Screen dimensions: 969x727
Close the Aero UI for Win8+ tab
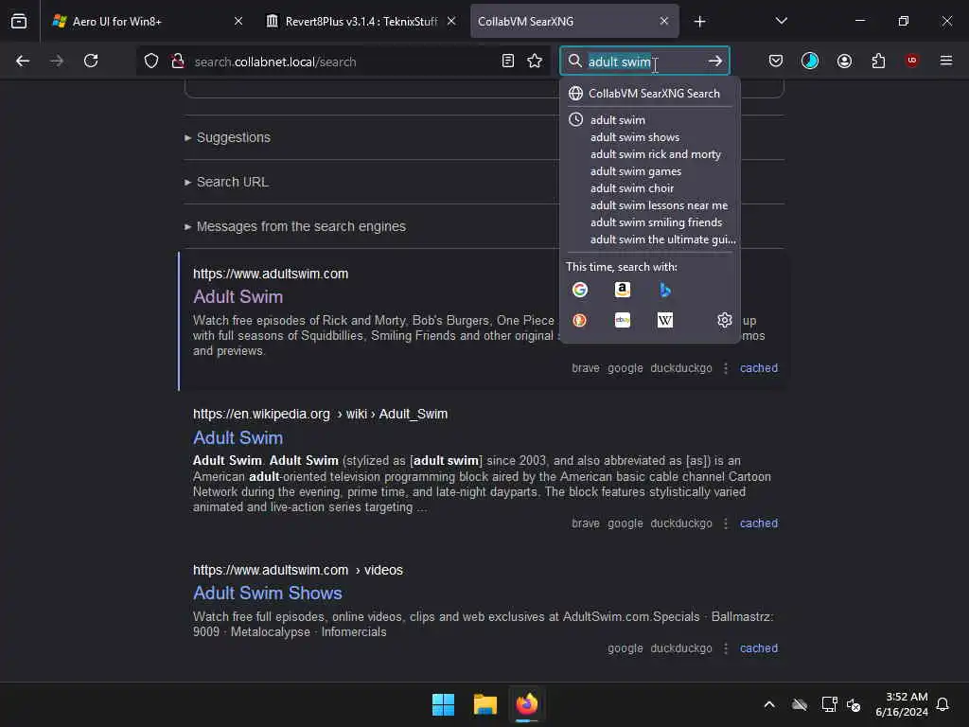[x=238, y=21]
